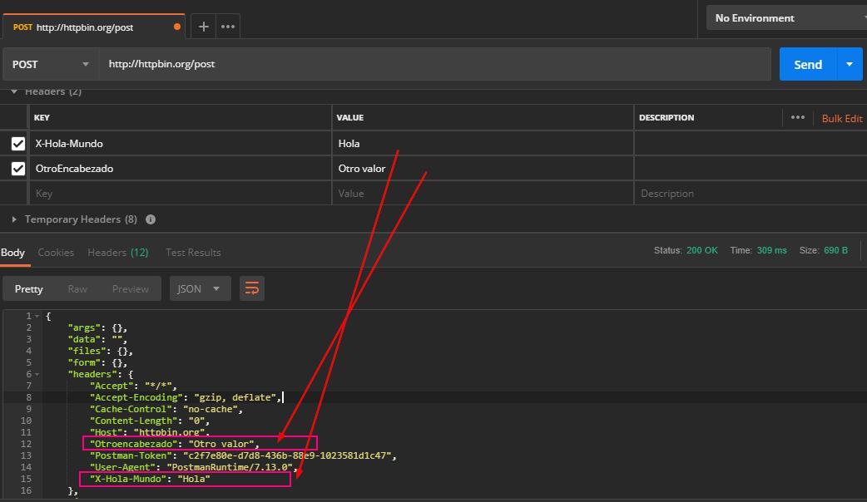This screenshot has width=867, height=502.
Task: Select the POST http://httpbin.org/post tab
Action: [x=94, y=27]
